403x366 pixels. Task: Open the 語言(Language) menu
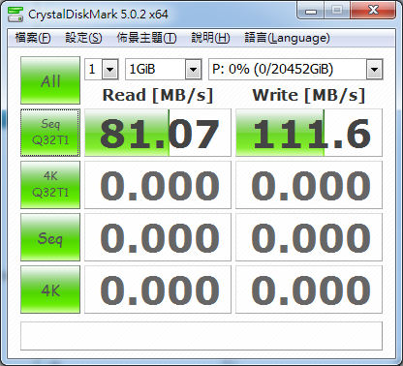(x=287, y=38)
